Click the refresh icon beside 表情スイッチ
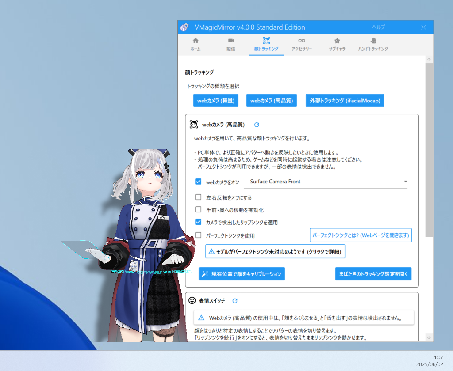 coord(235,300)
